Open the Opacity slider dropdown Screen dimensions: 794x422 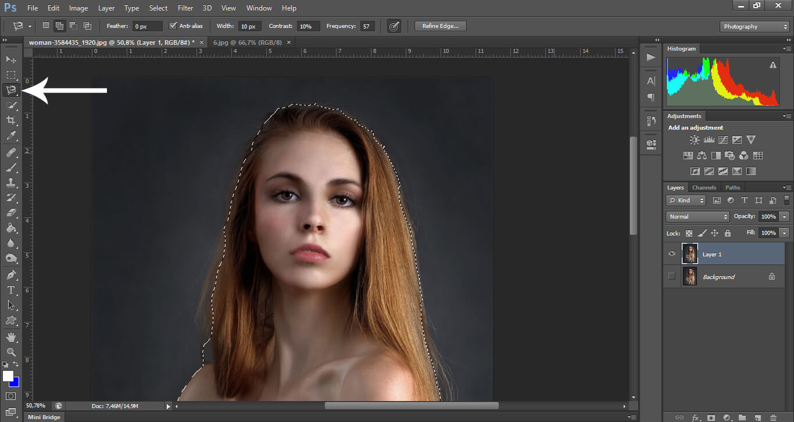[785, 216]
